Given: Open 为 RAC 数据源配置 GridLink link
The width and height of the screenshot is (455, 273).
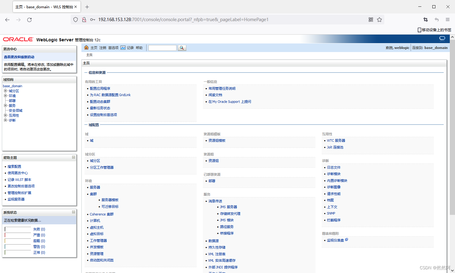Looking at the screenshot, I should point(110,95).
